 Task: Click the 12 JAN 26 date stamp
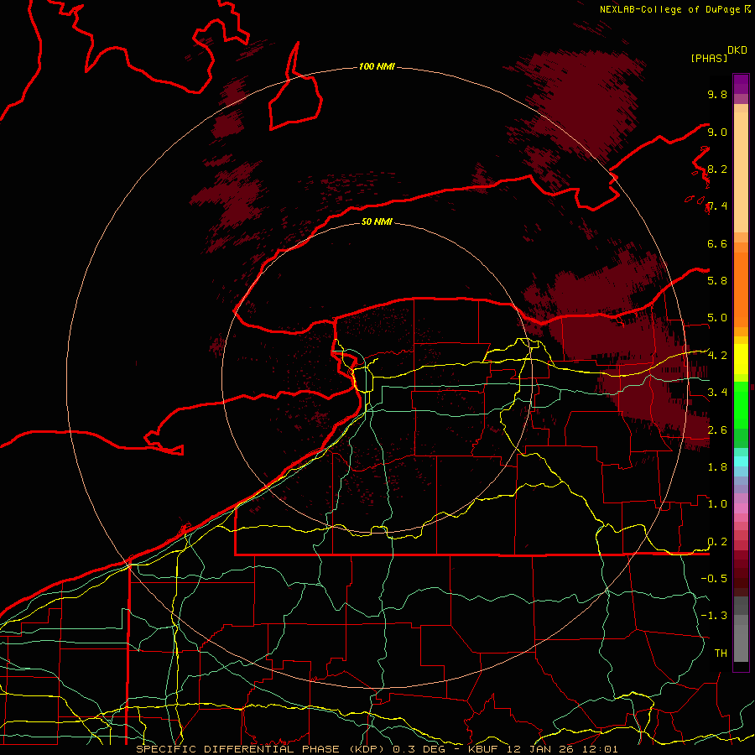pos(540,749)
